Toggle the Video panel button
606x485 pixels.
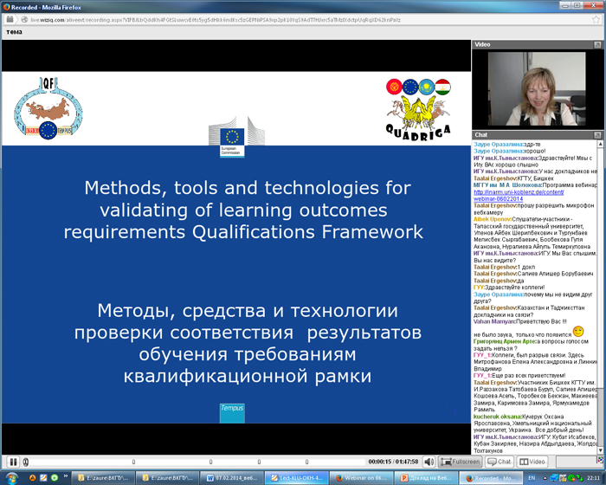[x=532, y=462]
